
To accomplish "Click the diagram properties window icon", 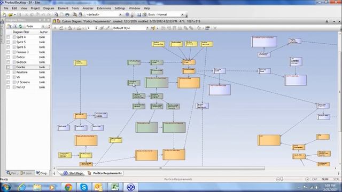I will pos(207,28).
